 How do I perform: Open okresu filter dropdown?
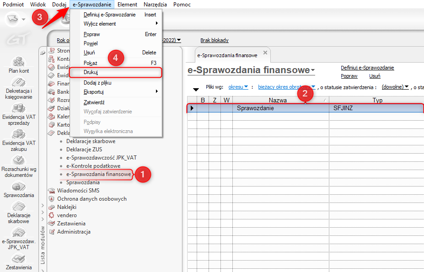pos(246,87)
